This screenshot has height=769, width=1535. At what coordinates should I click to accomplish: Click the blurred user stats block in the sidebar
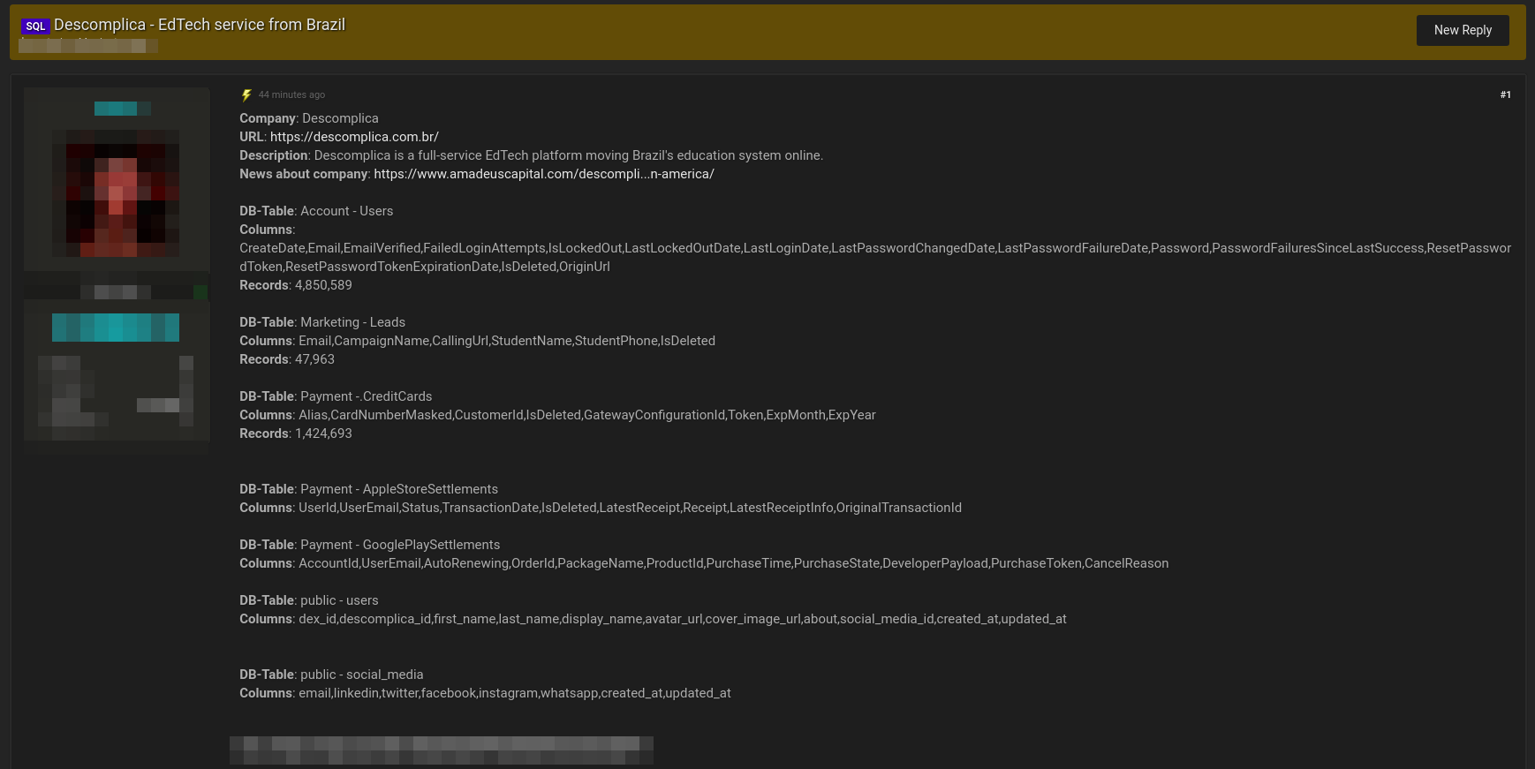point(116,392)
